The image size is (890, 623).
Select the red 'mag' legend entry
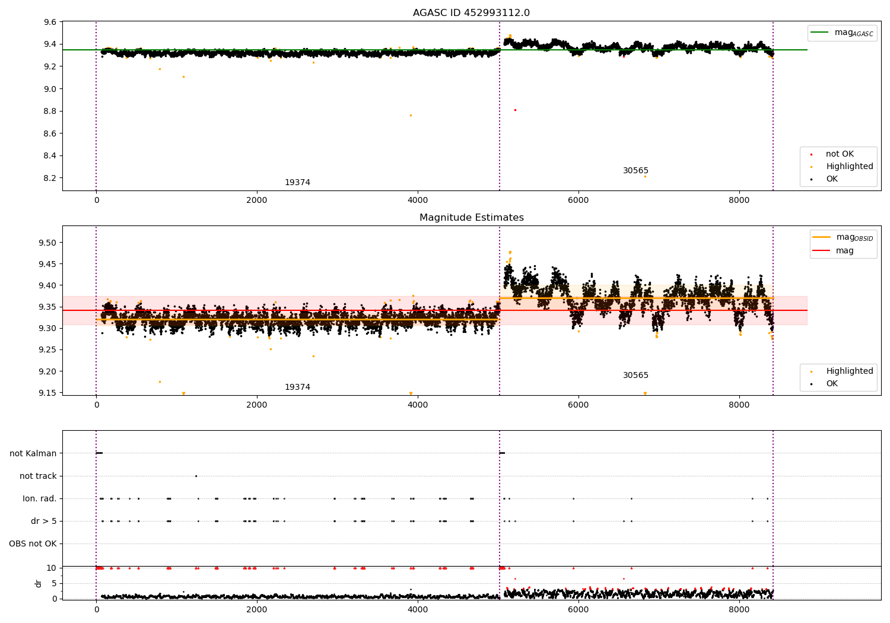coord(833,251)
